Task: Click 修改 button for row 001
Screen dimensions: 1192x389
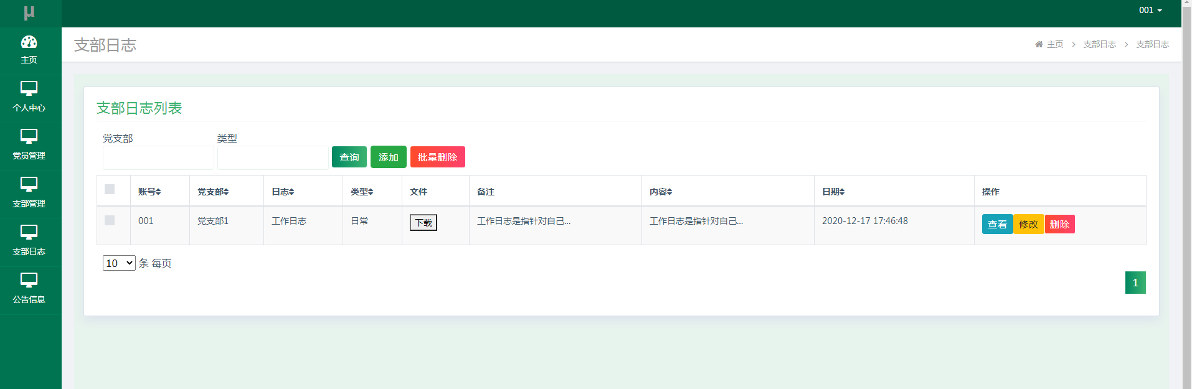Action: pyautogui.click(x=1029, y=224)
